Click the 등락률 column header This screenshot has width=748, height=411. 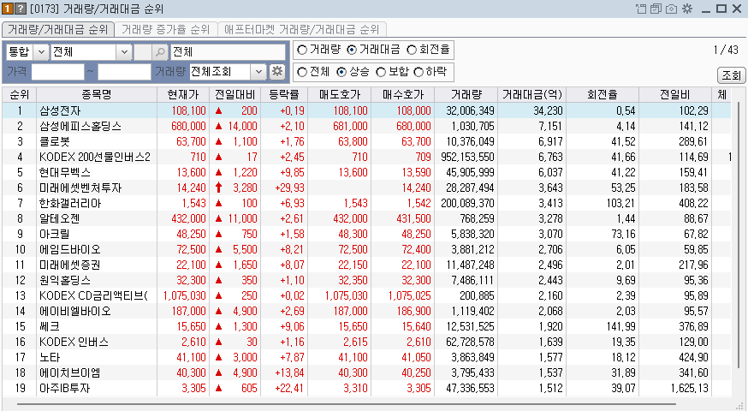284,94
